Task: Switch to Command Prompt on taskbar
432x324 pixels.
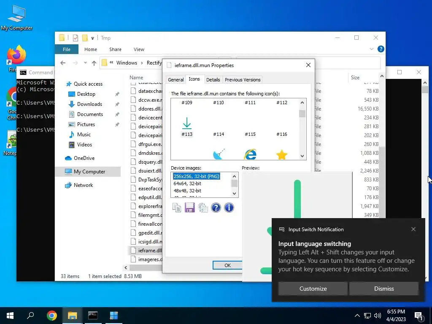Action: (93, 316)
